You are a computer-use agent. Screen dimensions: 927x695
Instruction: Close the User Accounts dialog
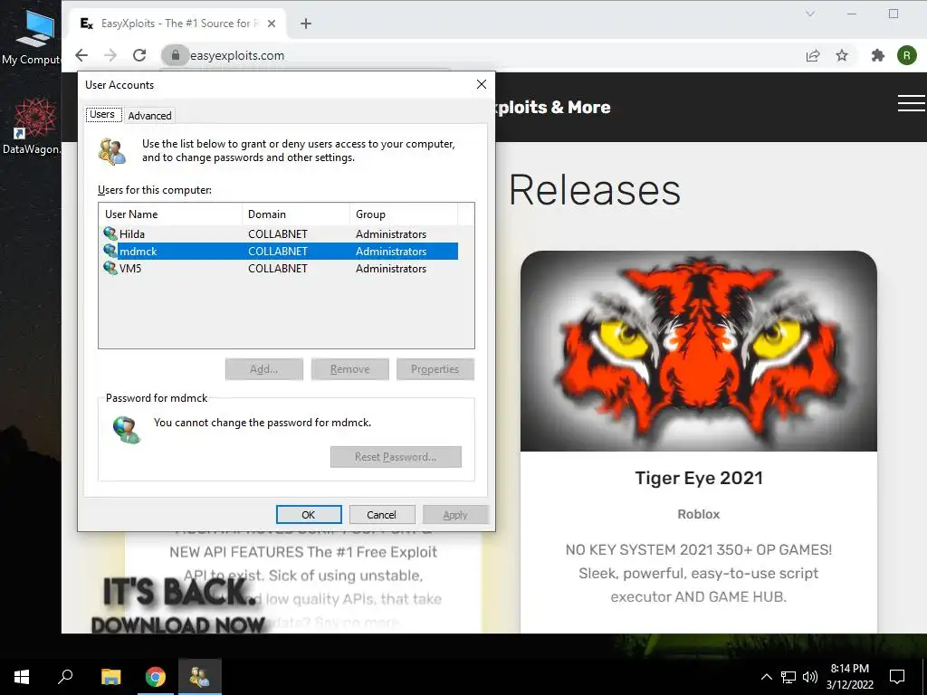[x=482, y=84]
